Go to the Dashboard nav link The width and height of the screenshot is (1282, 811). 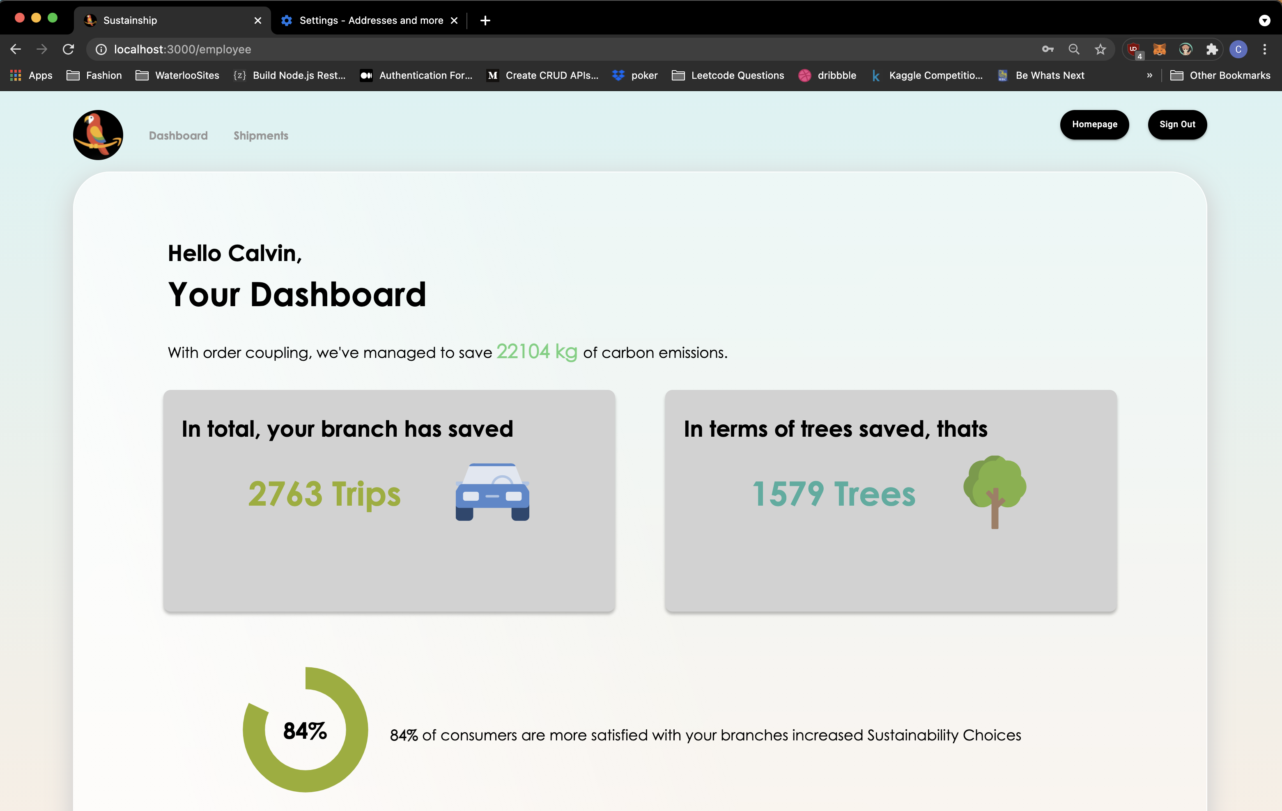(x=178, y=136)
